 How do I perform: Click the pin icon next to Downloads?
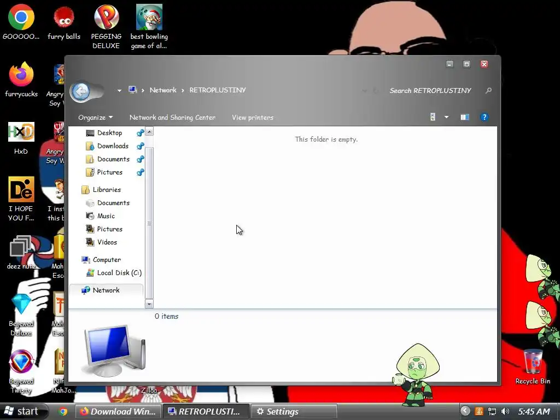point(141,146)
